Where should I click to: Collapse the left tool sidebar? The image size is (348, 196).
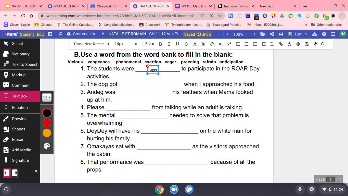36,171
